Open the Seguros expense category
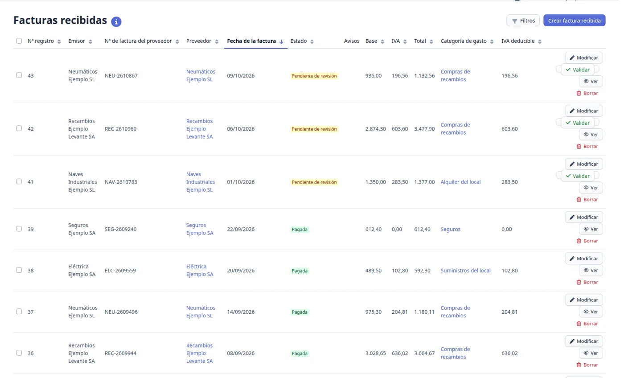Screen dimensions: 624x378 coord(450,229)
